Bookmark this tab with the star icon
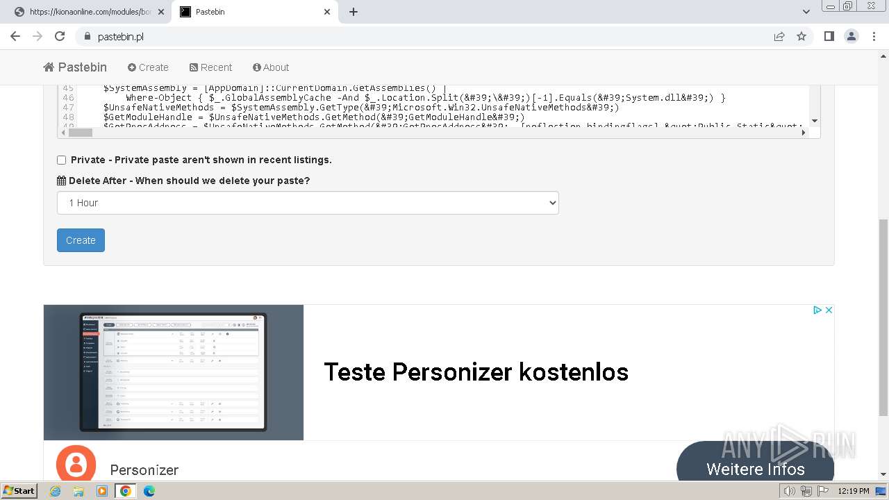889x500 pixels. [801, 36]
